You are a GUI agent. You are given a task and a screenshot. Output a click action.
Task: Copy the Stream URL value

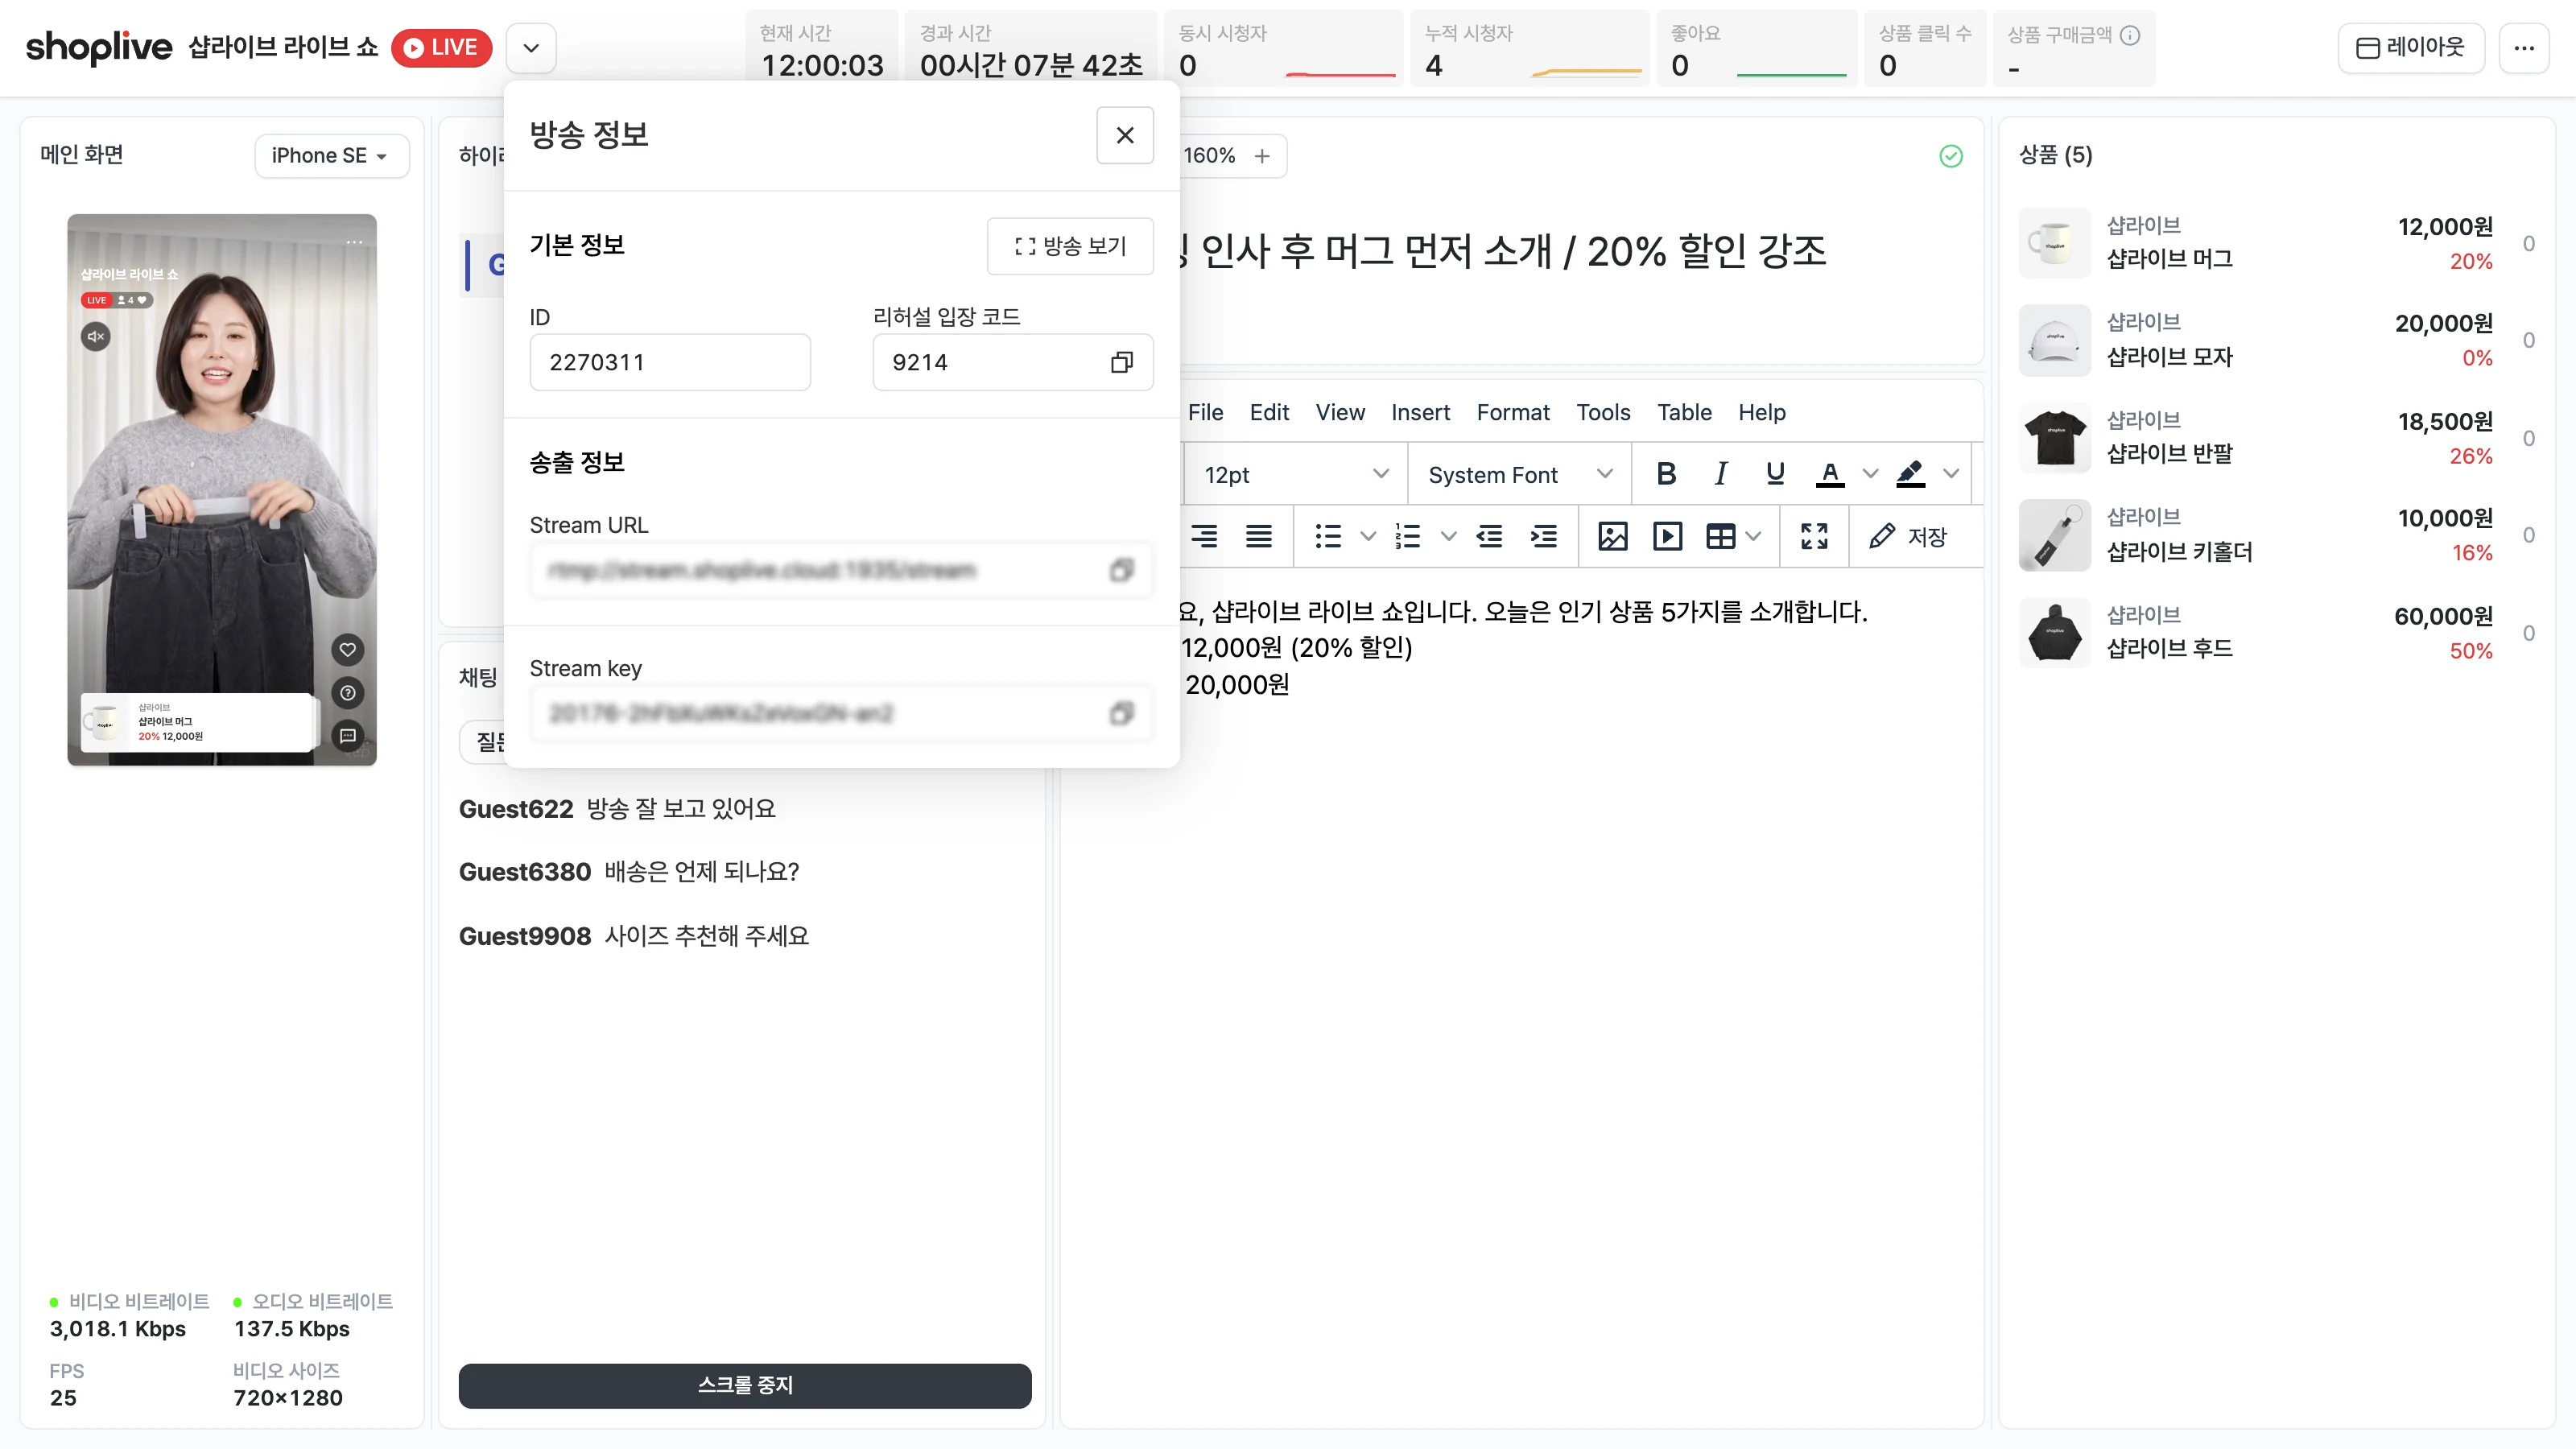(1121, 570)
